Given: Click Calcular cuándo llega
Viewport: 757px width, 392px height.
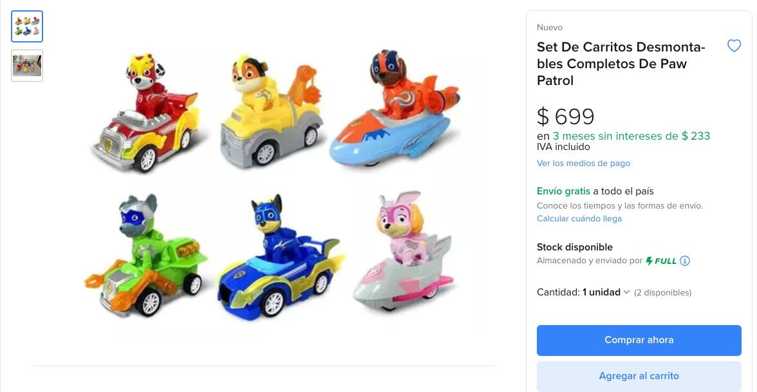Looking at the screenshot, I should click(x=579, y=218).
